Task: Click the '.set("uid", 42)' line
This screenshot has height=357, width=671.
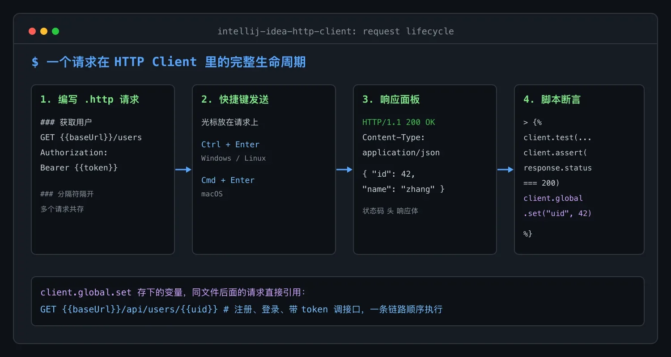Action: pyautogui.click(x=557, y=213)
